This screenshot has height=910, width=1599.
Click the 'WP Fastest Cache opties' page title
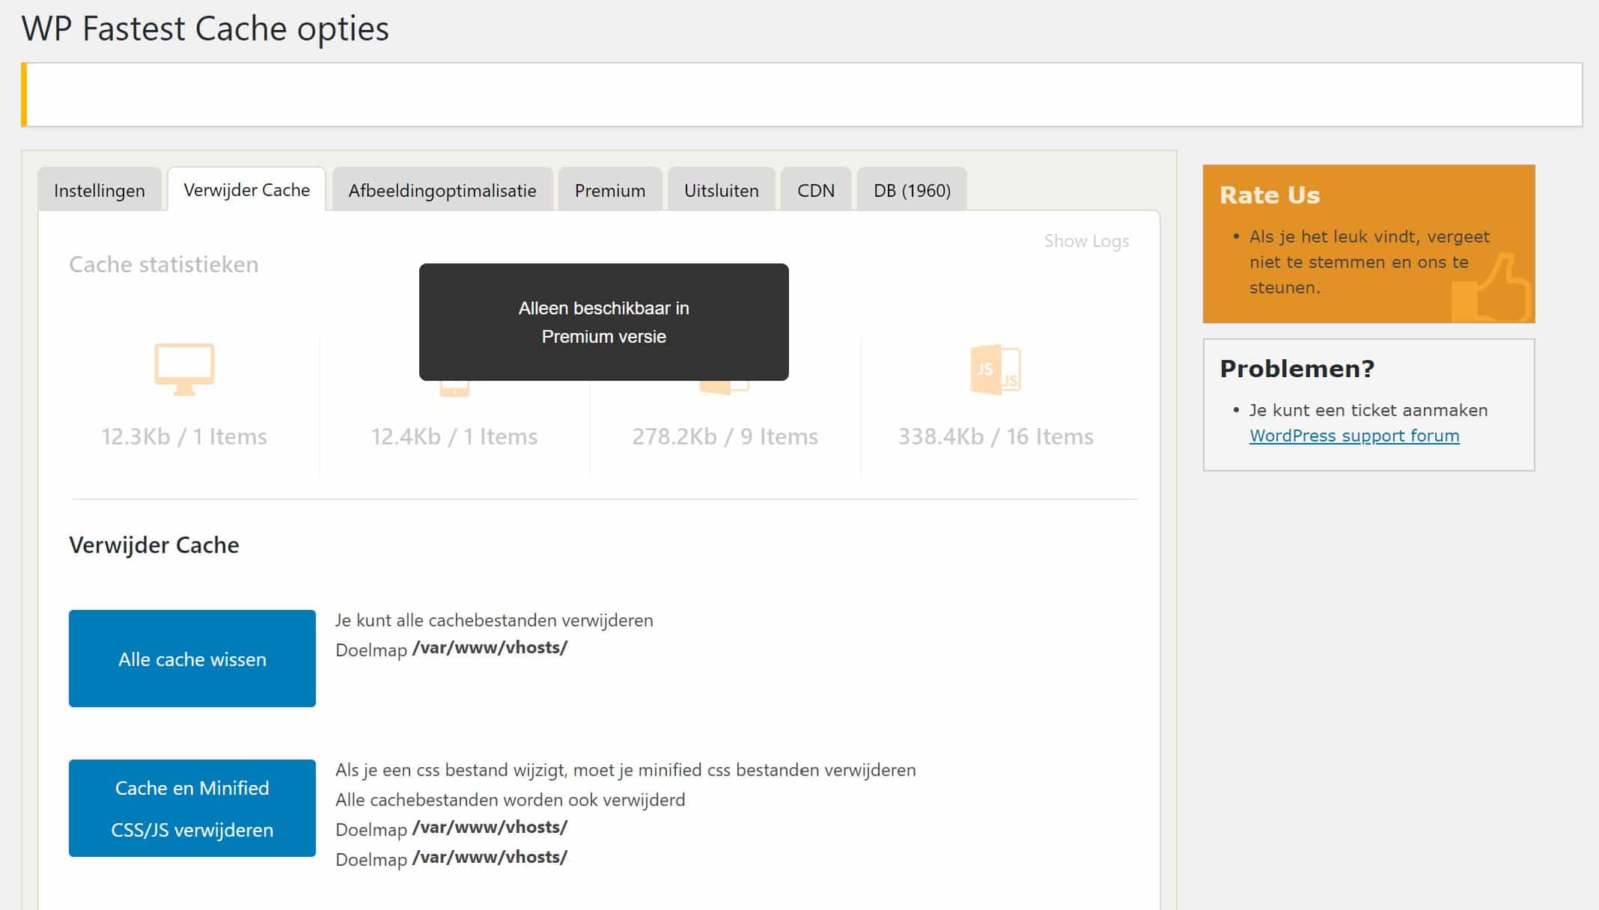[x=205, y=28]
